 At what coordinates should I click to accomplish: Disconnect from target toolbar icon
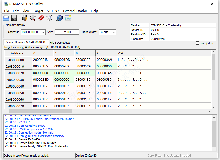33,18
